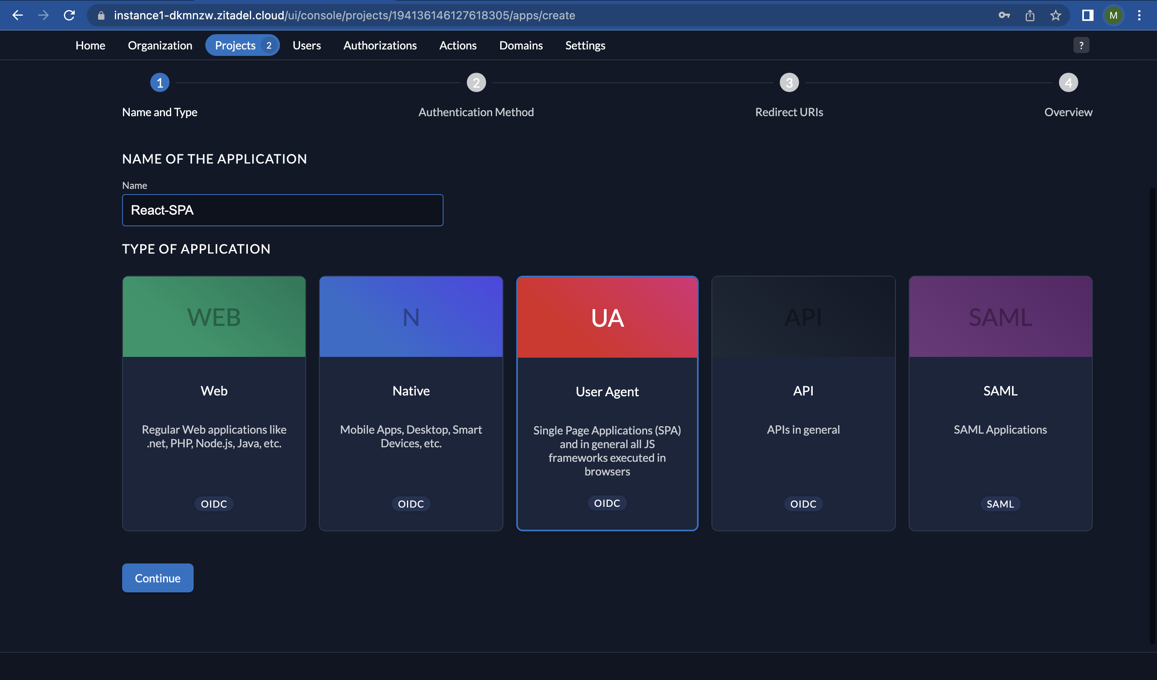Click the password key icon
This screenshot has width=1157, height=680.
(1004, 15)
